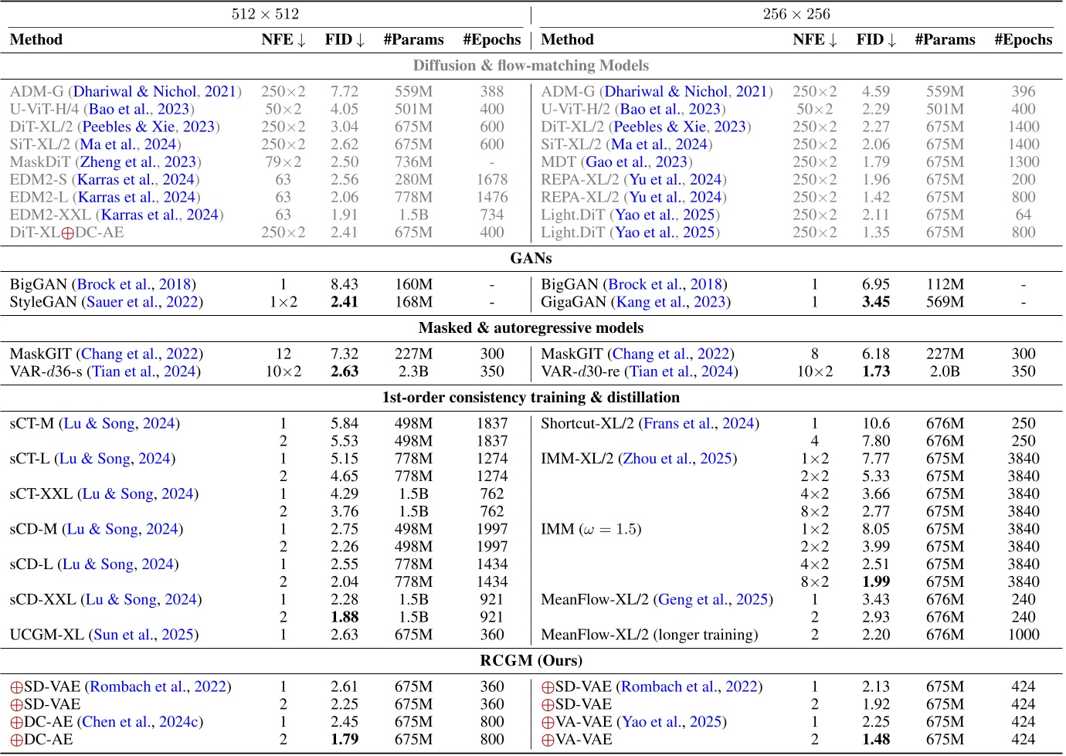Click the ⊕ icon in the 1.79 FID row
Image resolution: width=1066 pixels, height=756 pixels.
(x=16, y=741)
